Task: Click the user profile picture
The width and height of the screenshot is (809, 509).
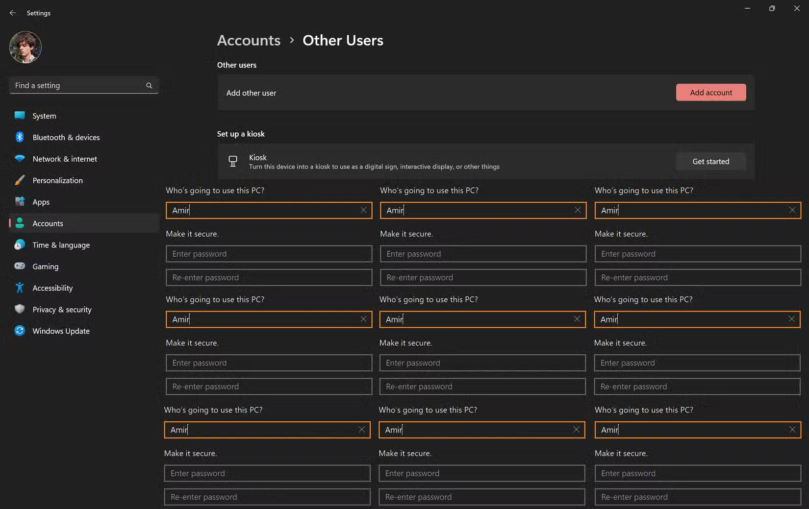Action: [25, 48]
